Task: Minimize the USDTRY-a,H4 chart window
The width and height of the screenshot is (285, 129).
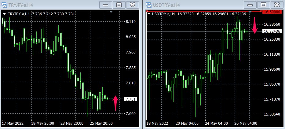Action: pyautogui.click(x=250, y=5)
